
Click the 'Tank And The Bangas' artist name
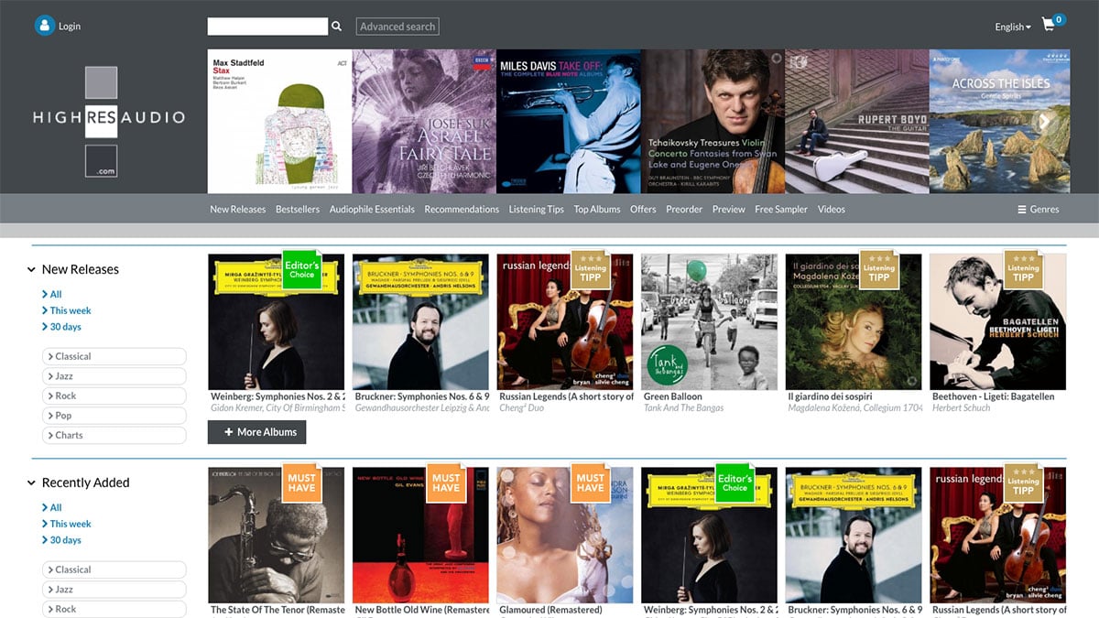[x=684, y=407]
